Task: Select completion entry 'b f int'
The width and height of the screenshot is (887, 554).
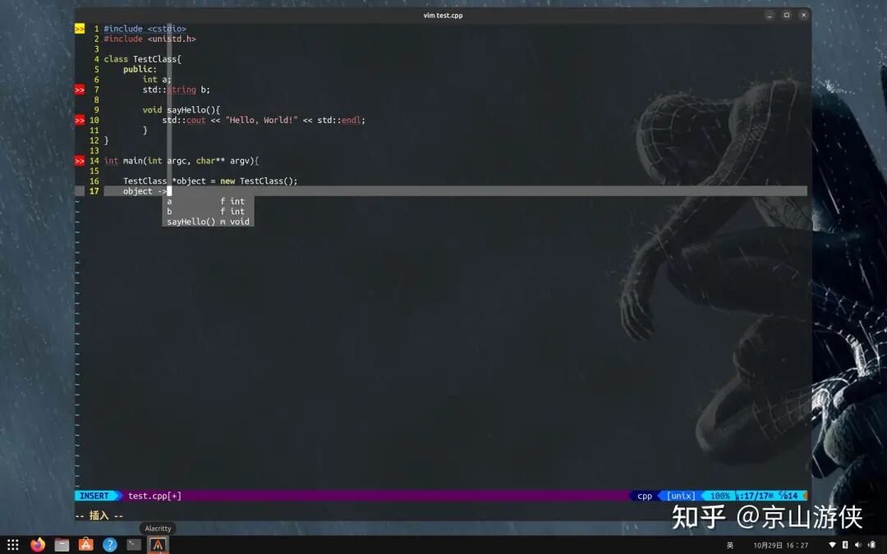Action: click(208, 212)
